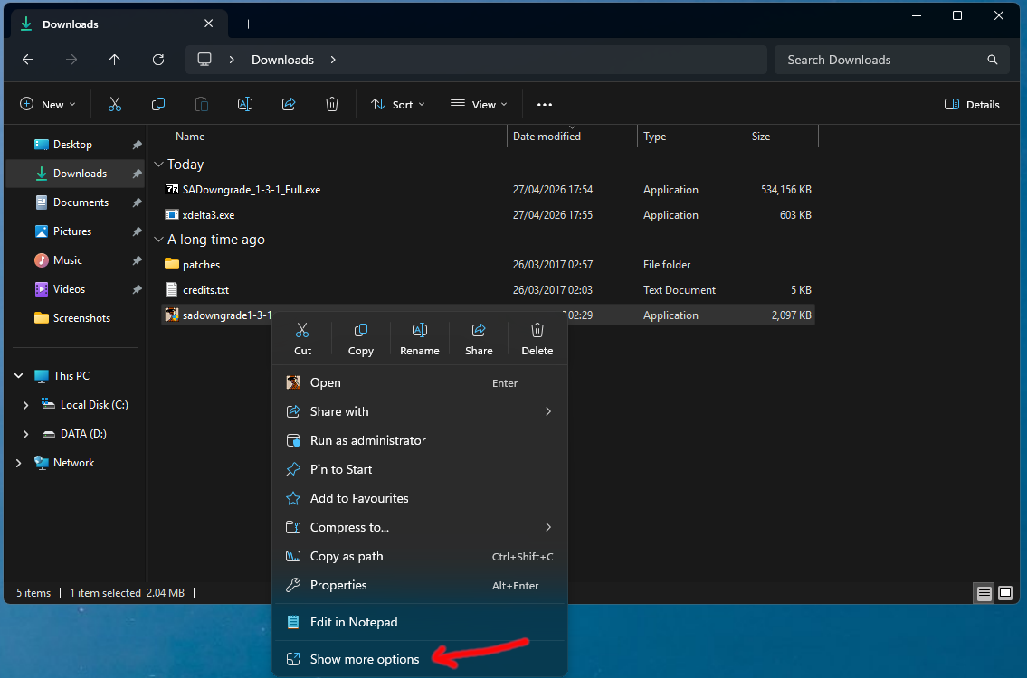This screenshot has width=1027, height=678.
Task: Click the Copy icon in the toolbar
Action: tap(157, 105)
